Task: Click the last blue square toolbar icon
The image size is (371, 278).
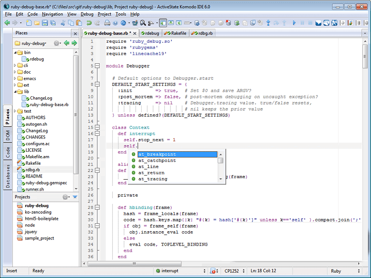Action: tap(334, 23)
